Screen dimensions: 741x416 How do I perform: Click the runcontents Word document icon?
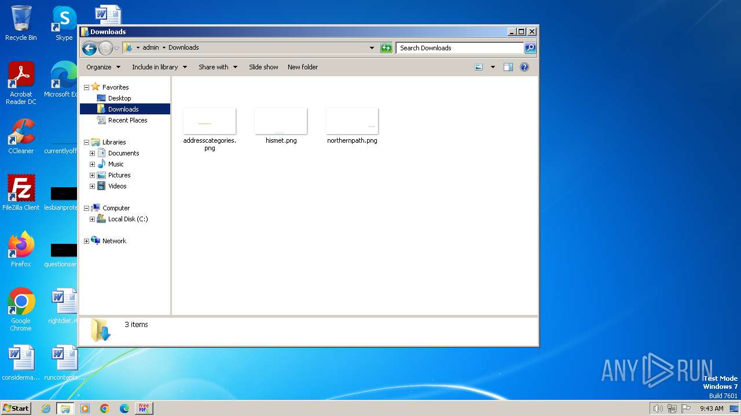click(x=64, y=363)
